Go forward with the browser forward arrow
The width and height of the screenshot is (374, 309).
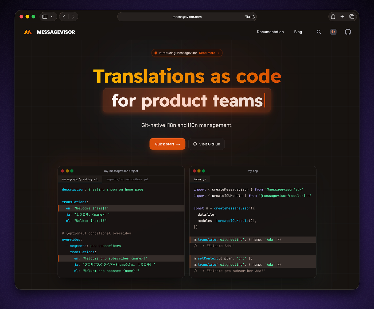point(73,17)
